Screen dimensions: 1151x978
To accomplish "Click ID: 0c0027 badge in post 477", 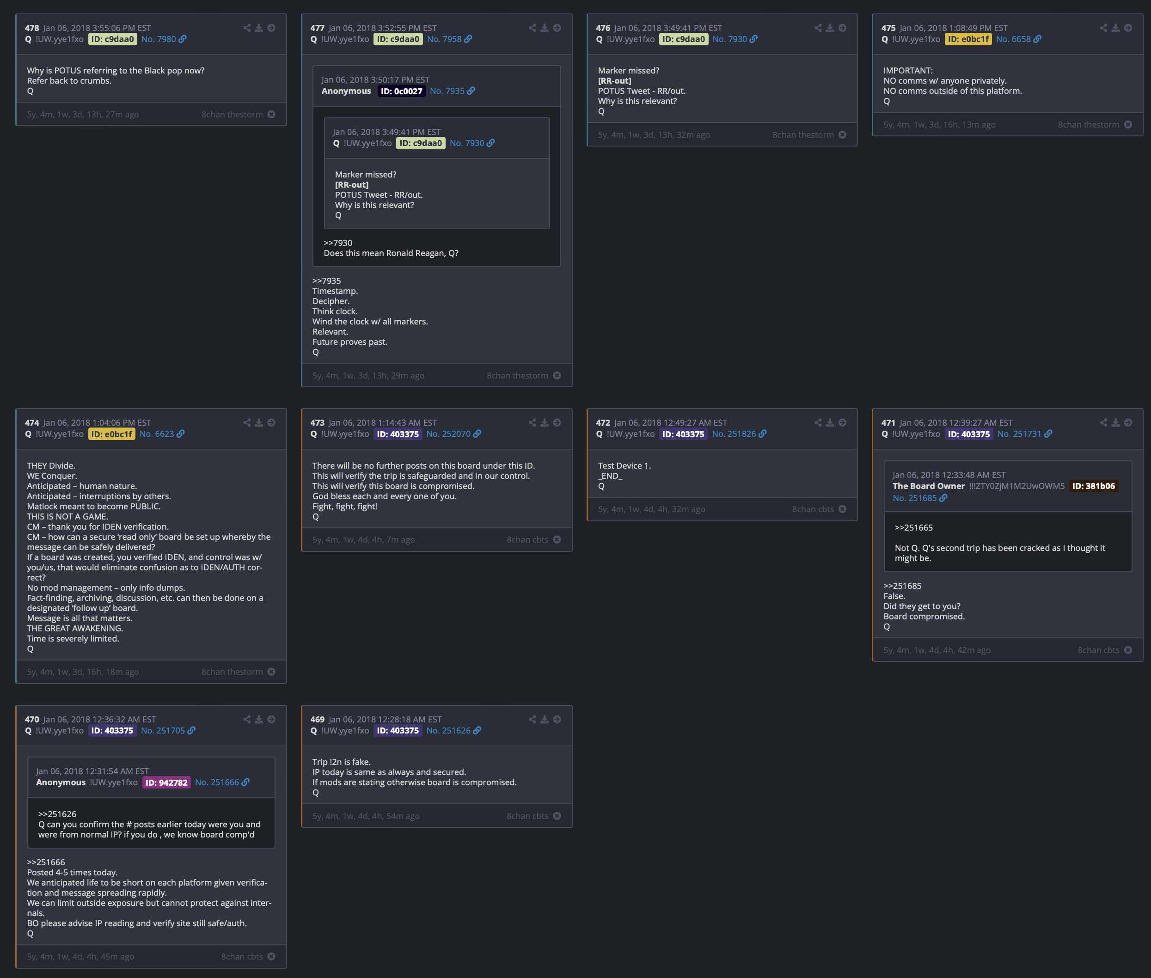I will pyautogui.click(x=401, y=91).
